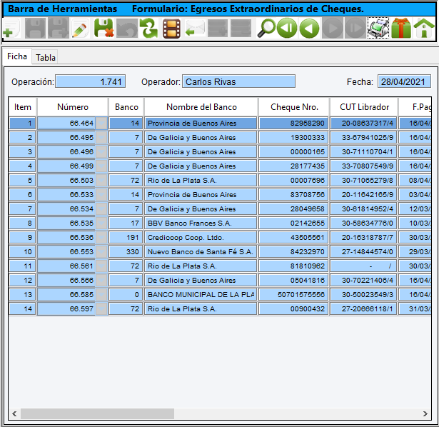Image resolution: width=439 pixels, height=427 pixels.
Task: Click Item cell number 10
Action: pos(22,252)
